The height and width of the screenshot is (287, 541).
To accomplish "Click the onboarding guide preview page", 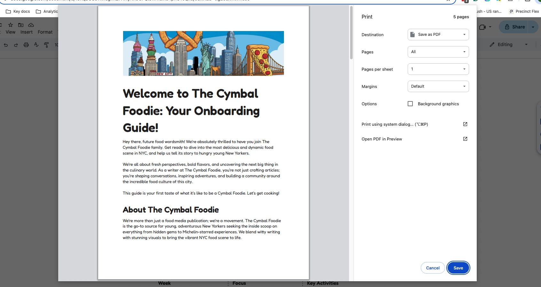I will click(203, 143).
